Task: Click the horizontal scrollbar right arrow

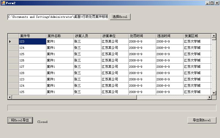Action: pyautogui.click(x=210, y=97)
